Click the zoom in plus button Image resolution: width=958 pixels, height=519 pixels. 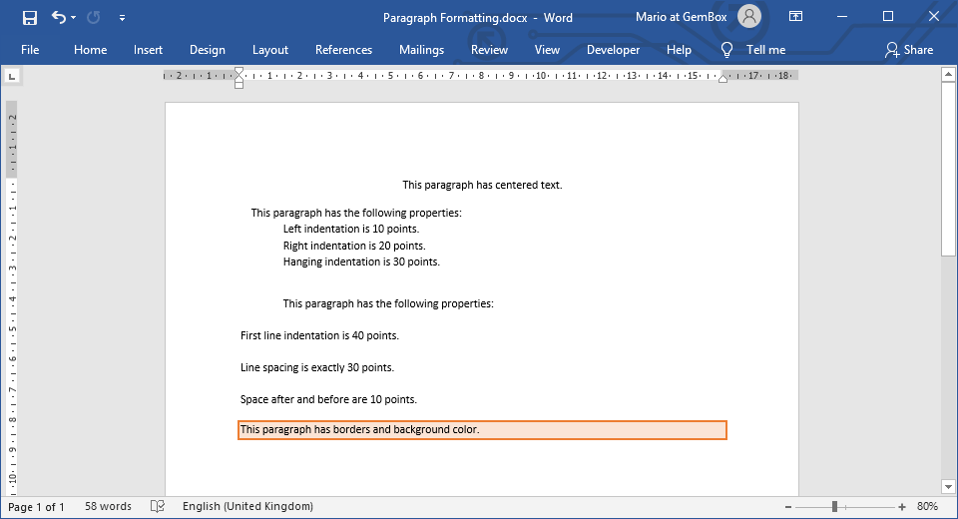(x=902, y=507)
